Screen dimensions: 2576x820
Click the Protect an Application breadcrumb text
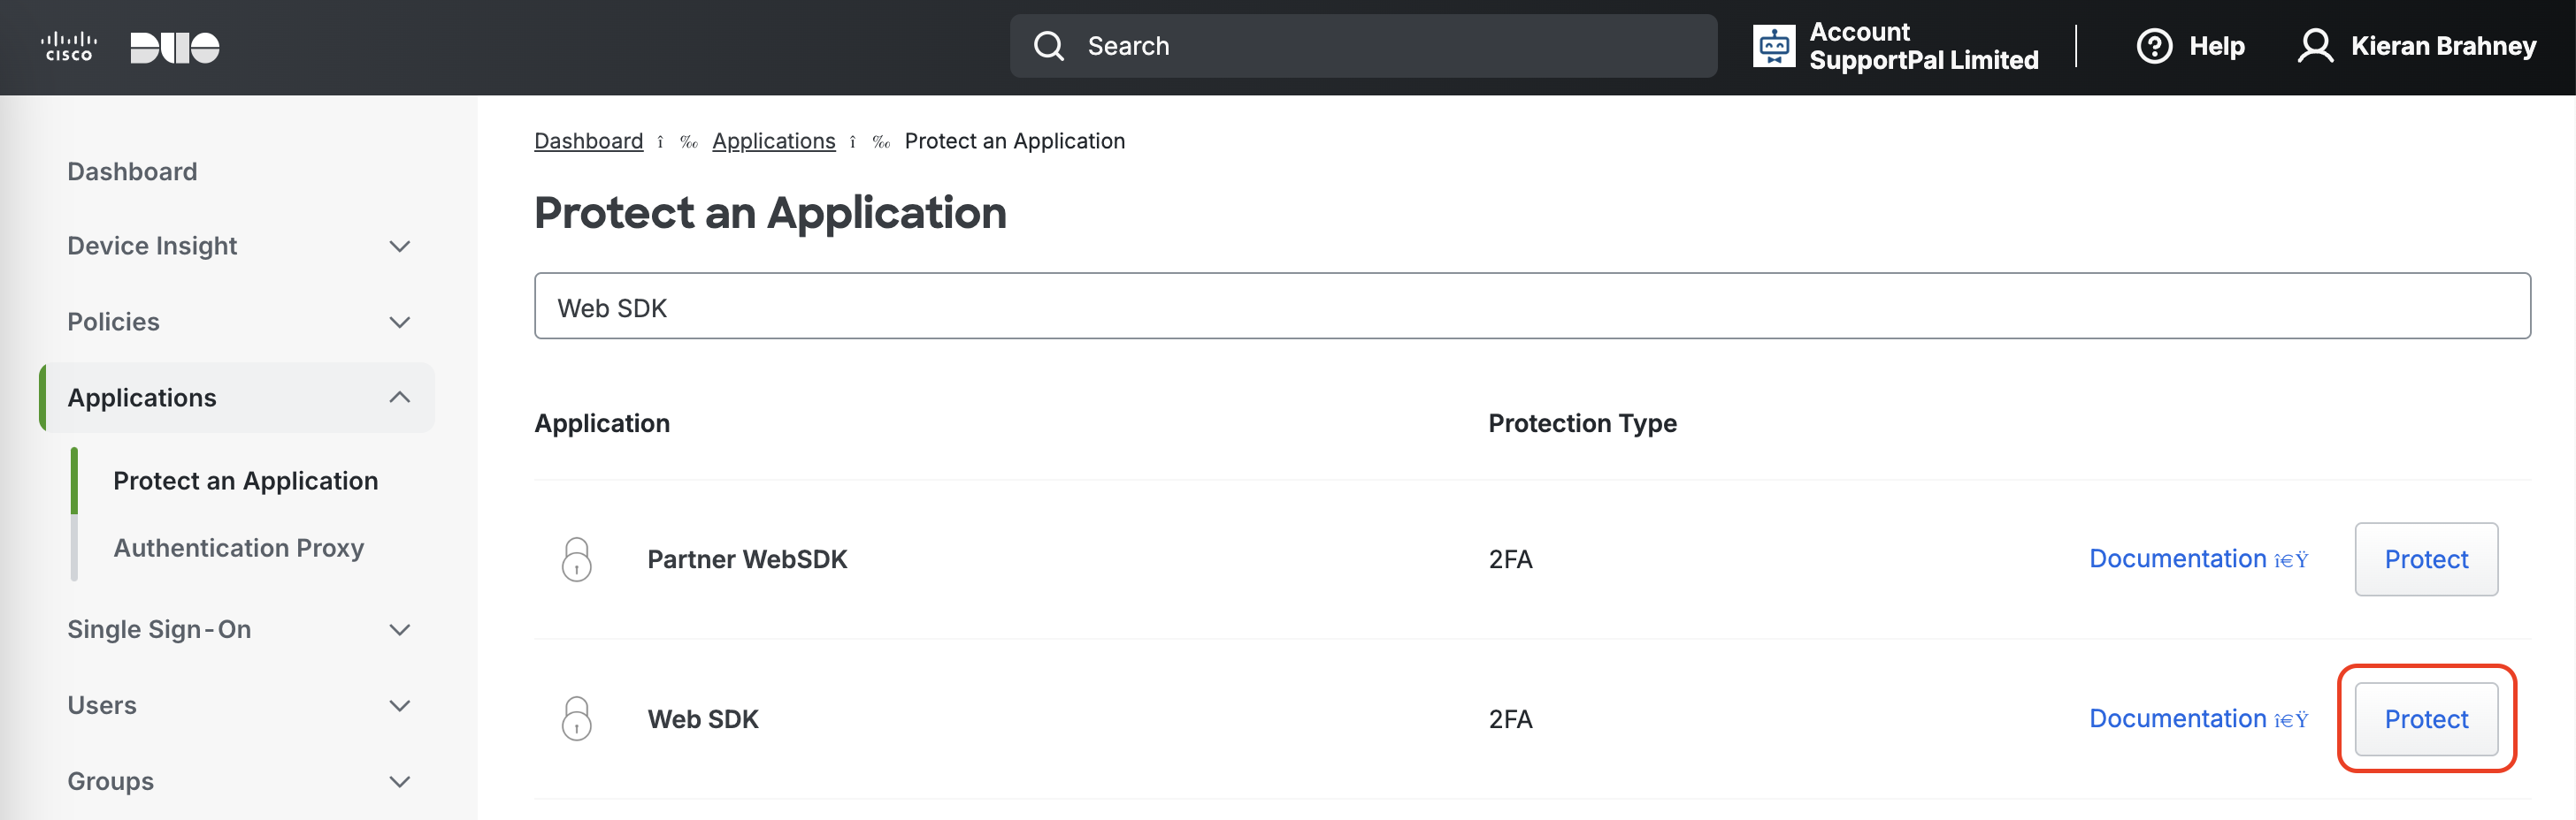[1015, 140]
